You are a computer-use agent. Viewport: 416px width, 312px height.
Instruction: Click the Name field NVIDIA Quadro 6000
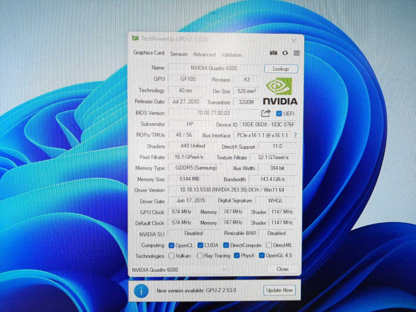(x=214, y=68)
